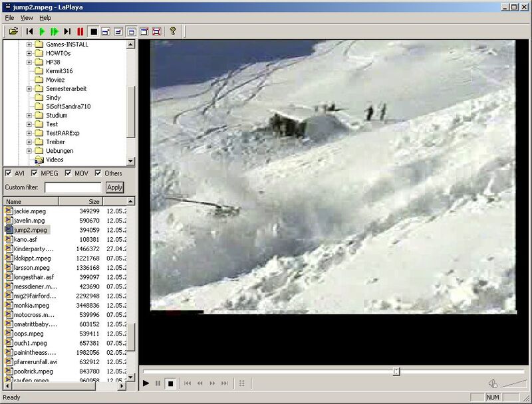
Task: Toggle the Others filter checkbox
Action: (98, 173)
